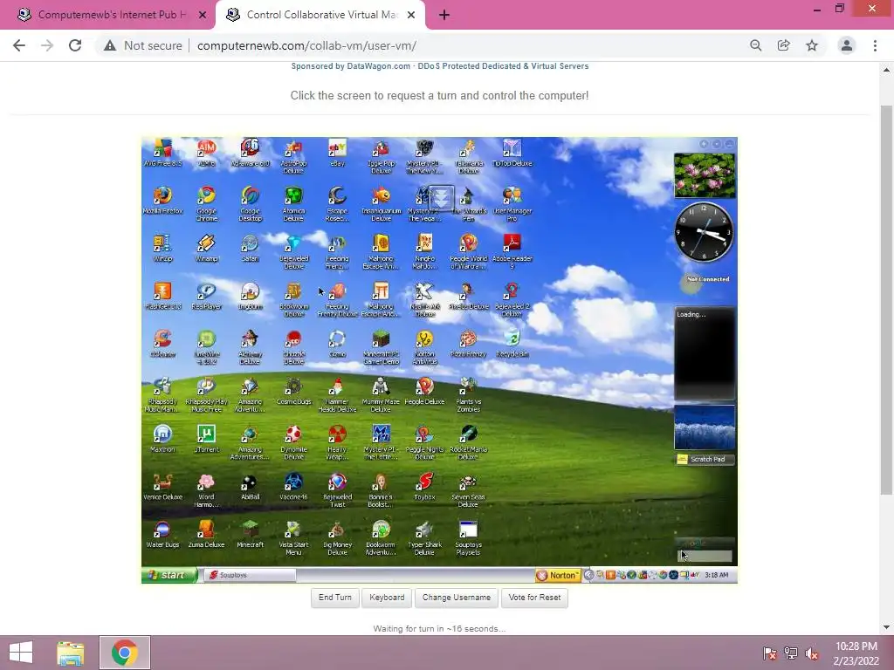894x670 pixels.
Task: Select the Water Bugs desktop icon
Action: coord(162,535)
